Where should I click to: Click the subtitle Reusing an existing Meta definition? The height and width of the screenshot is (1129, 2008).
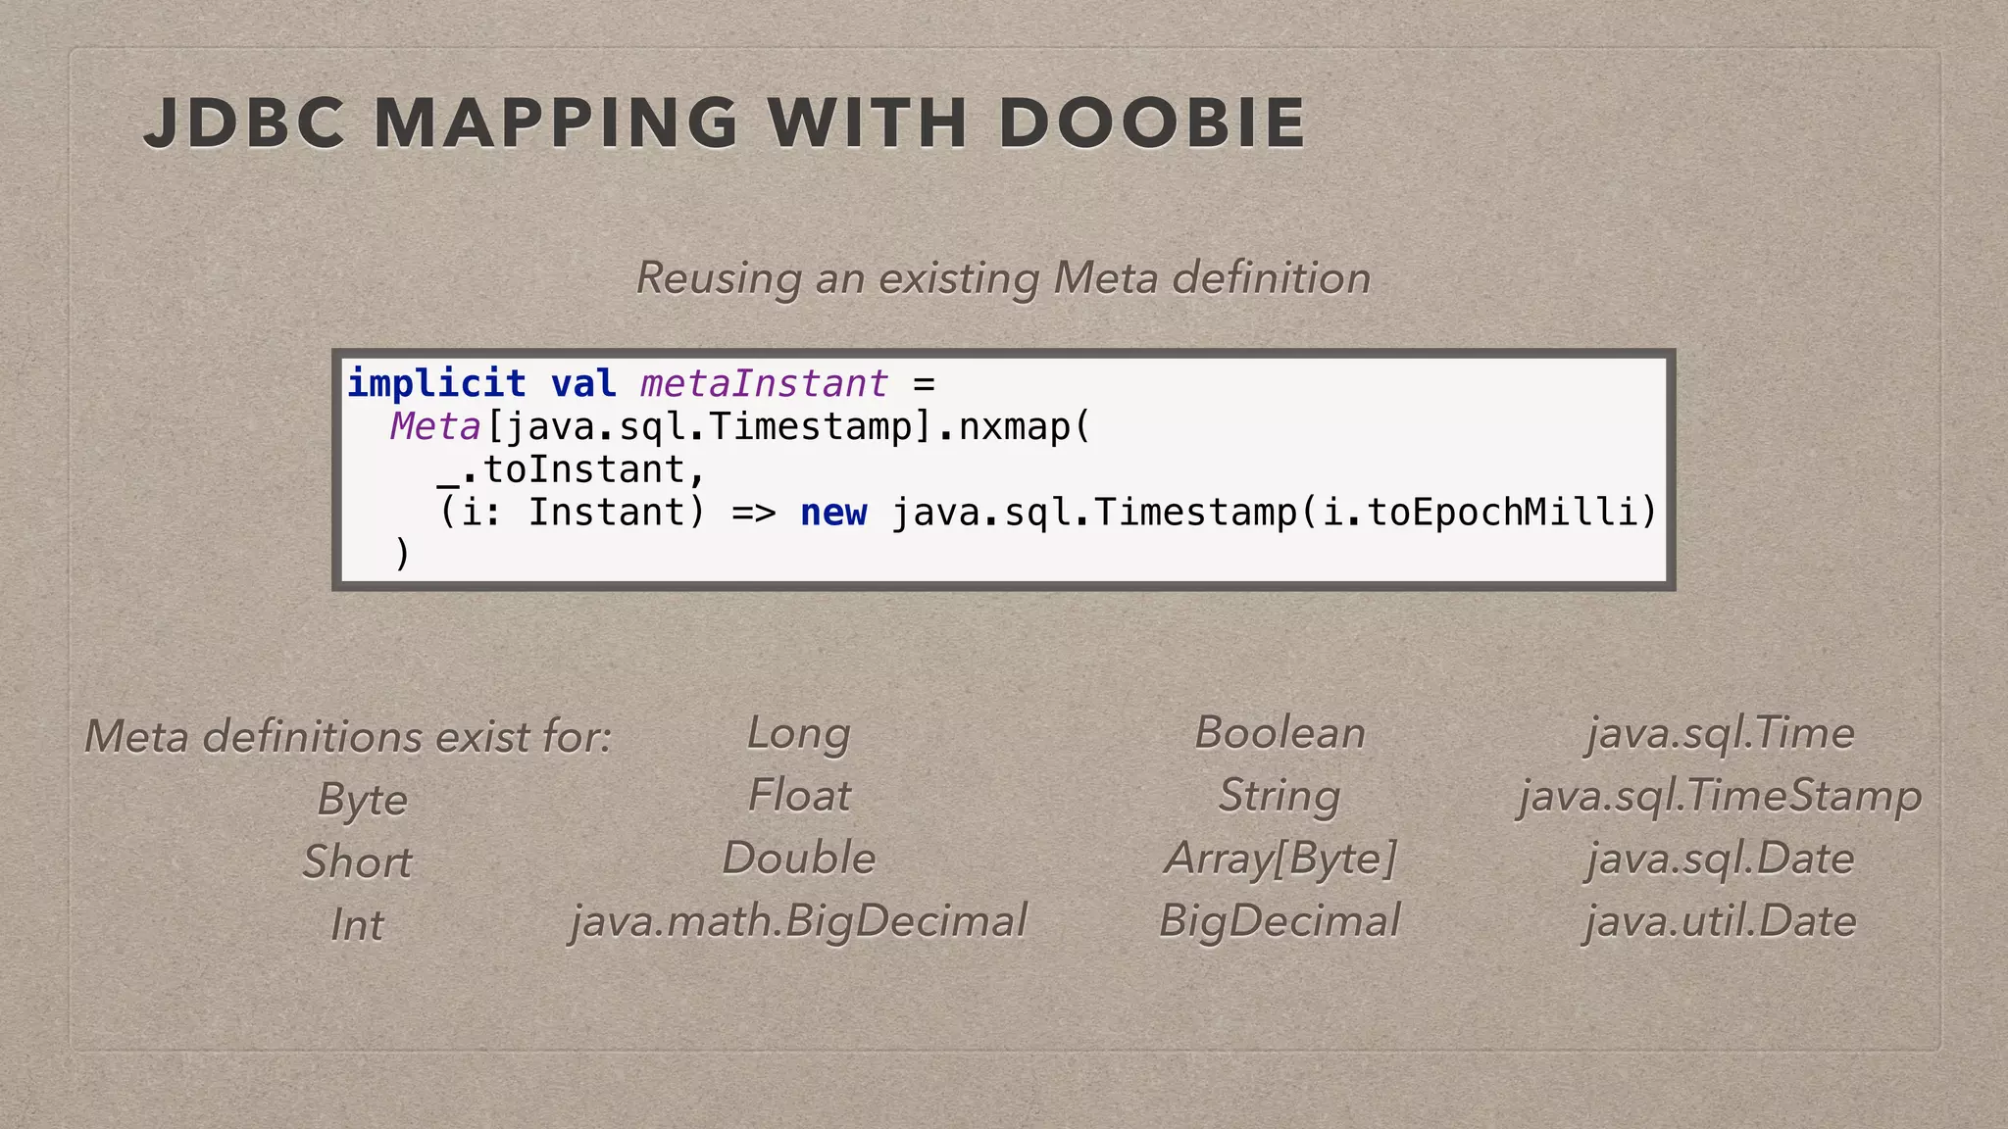[x=1003, y=278]
